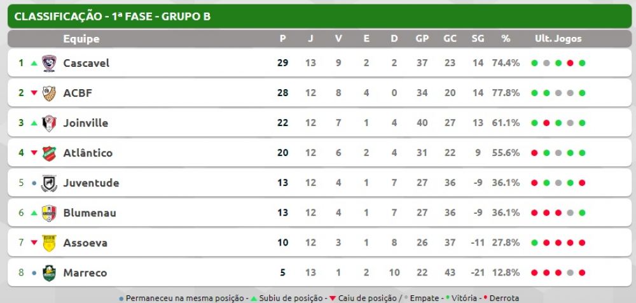
Task: Sort by the GP column header
Action: 422,39
